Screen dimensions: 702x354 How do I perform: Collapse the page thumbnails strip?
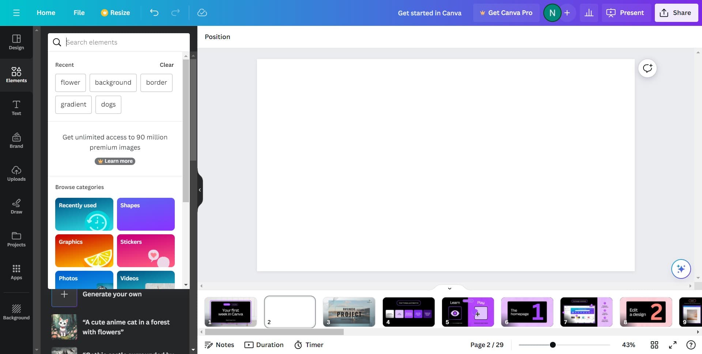(x=449, y=288)
